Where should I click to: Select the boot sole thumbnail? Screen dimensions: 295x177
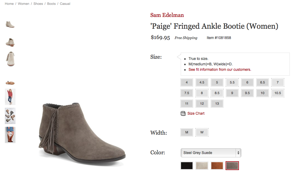pos(10,83)
